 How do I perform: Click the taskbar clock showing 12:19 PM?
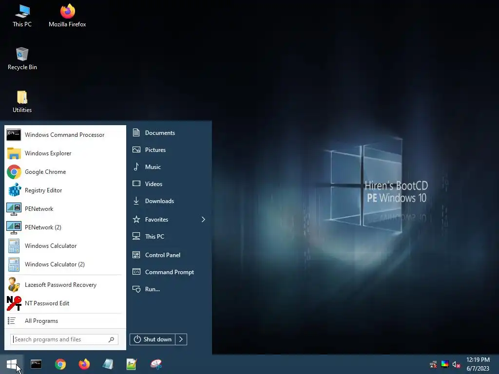(478, 364)
